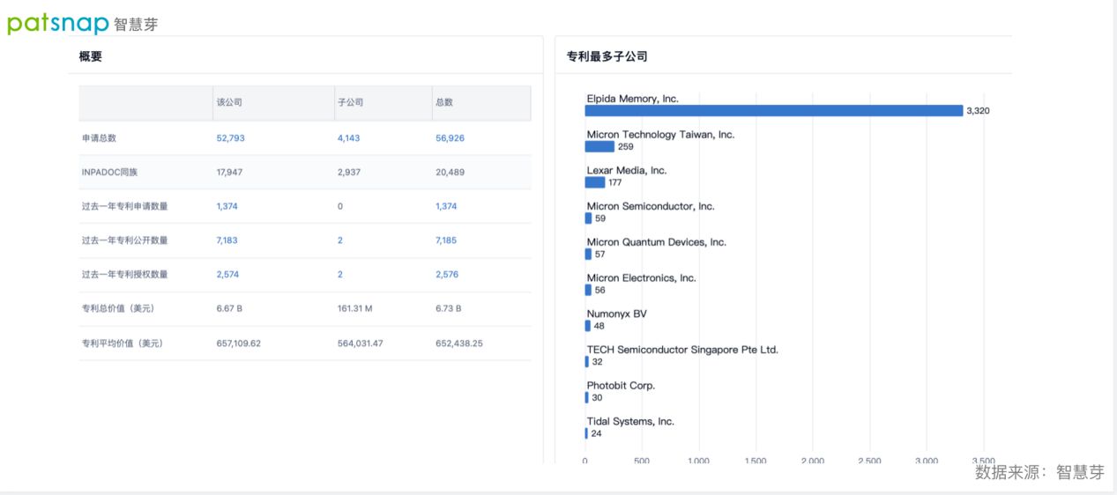The height and width of the screenshot is (495, 1117).
Task: Select the Micron Electronics, Inc. label
Action: coord(641,278)
